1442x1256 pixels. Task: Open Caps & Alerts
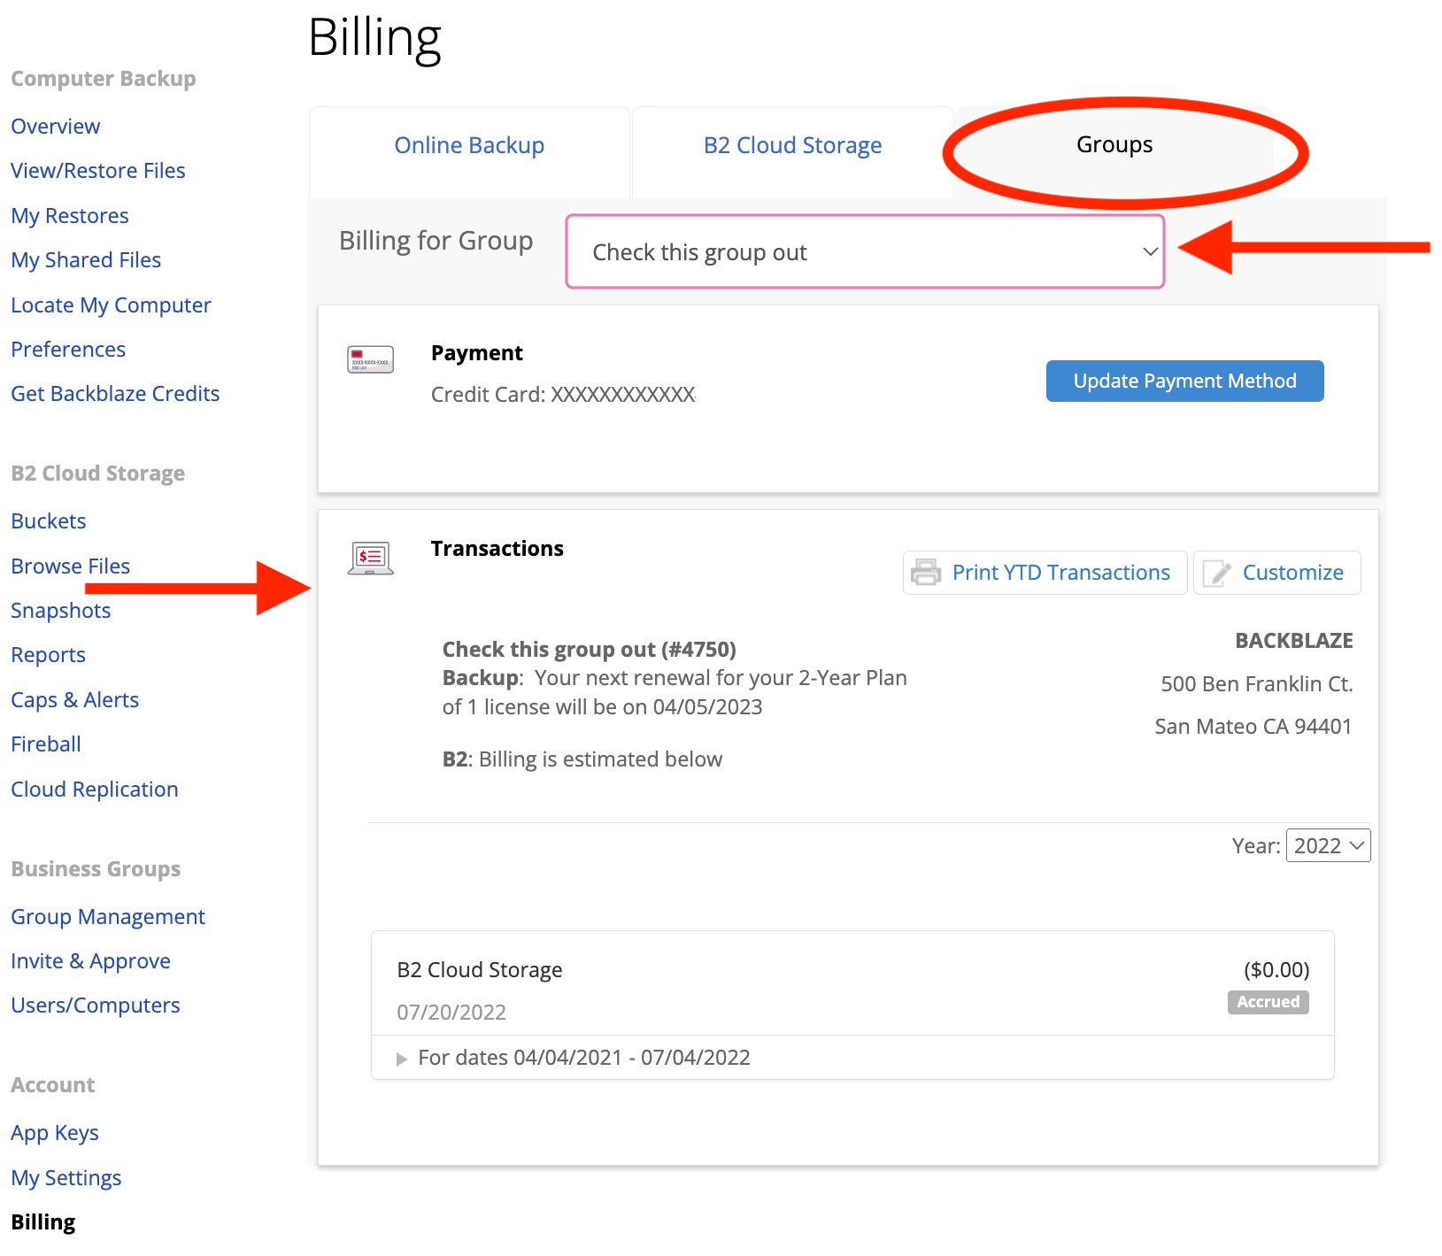pyautogui.click(x=75, y=700)
